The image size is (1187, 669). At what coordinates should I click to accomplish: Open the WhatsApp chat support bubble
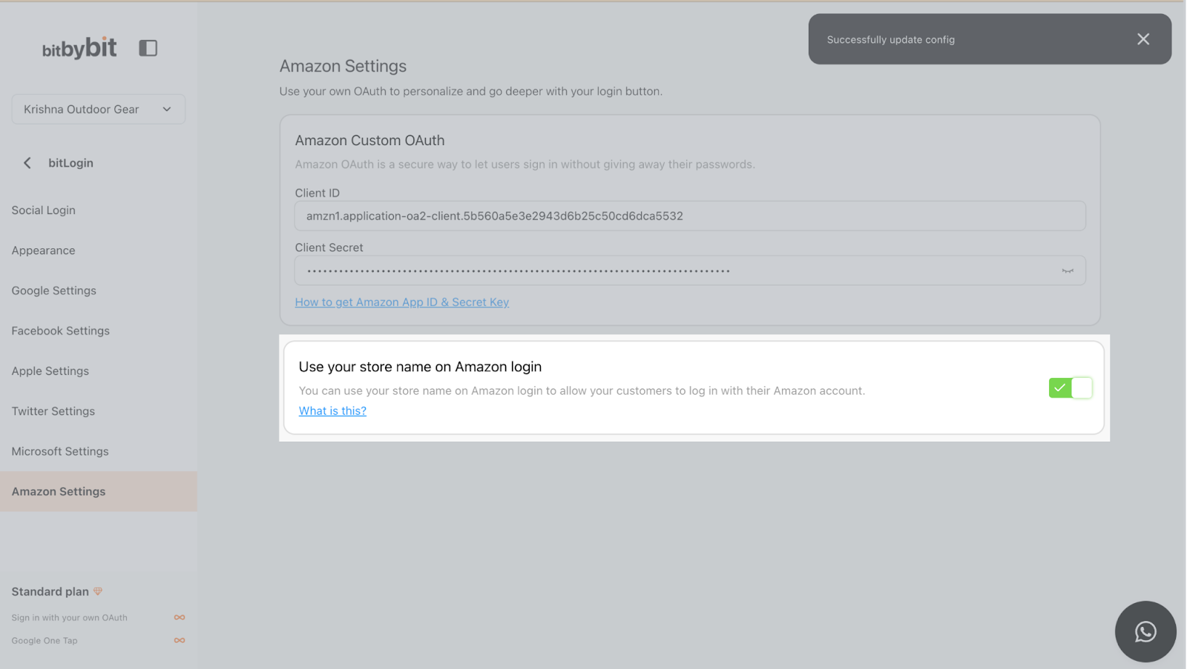pyautogui.click(x=1145, y=631)
